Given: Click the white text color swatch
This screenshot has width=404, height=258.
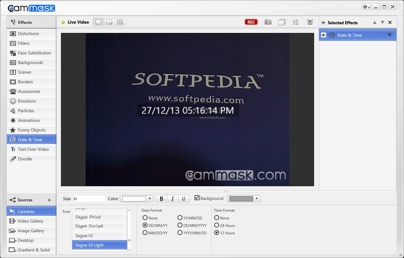Looking at the screenshot, I should point(134,199).
